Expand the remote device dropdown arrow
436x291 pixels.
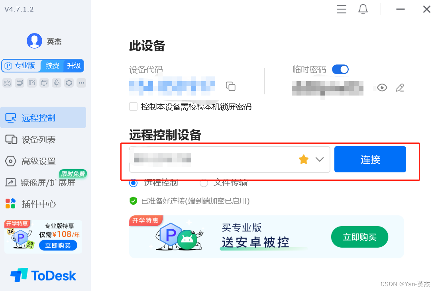click(x=319, y=159)
